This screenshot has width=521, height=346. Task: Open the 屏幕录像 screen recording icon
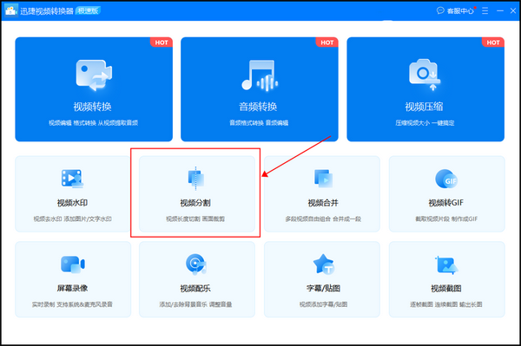pos(72,264)
